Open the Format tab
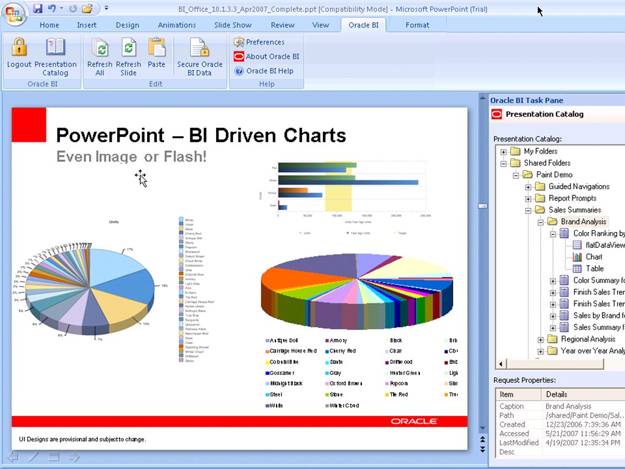Image resolution: width=625 pixels, height=469 pixels. [x=417, y=25]
